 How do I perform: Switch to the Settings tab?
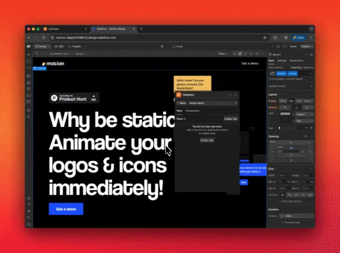point(282,61)
